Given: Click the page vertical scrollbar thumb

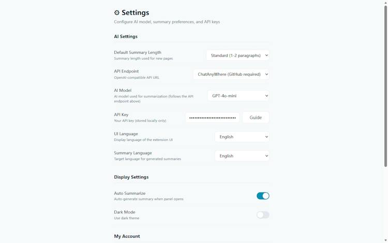Looking at the screenshot, I should [385, 86].
